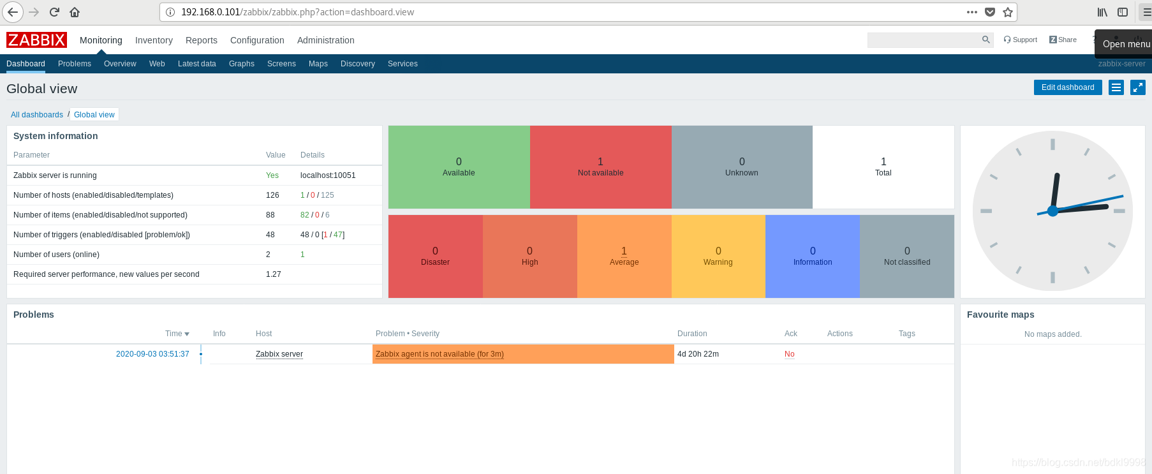Open the dashboard actions list icon
The image size is (1152, 474).
(1116, 87)
